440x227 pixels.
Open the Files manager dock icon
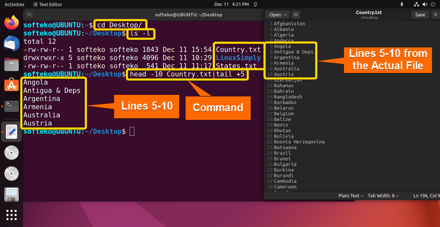click(12, 64)
